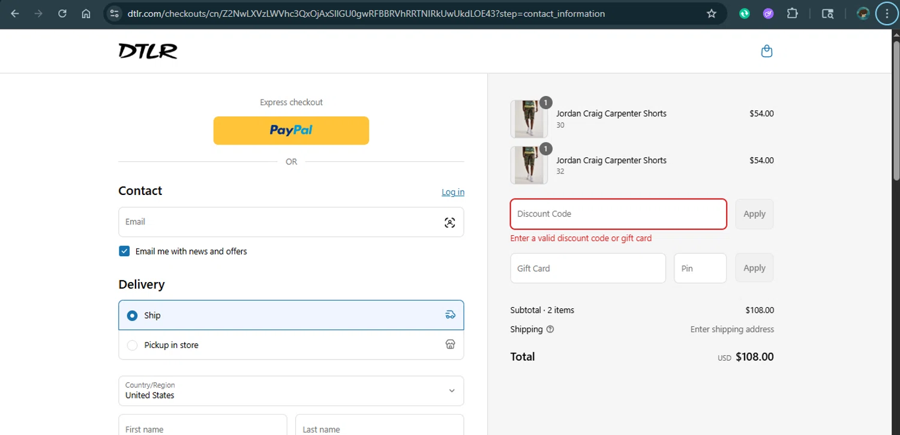900x435 pixels.
Task: Click the browser address bar URL
Action: (x=366, y=13)
